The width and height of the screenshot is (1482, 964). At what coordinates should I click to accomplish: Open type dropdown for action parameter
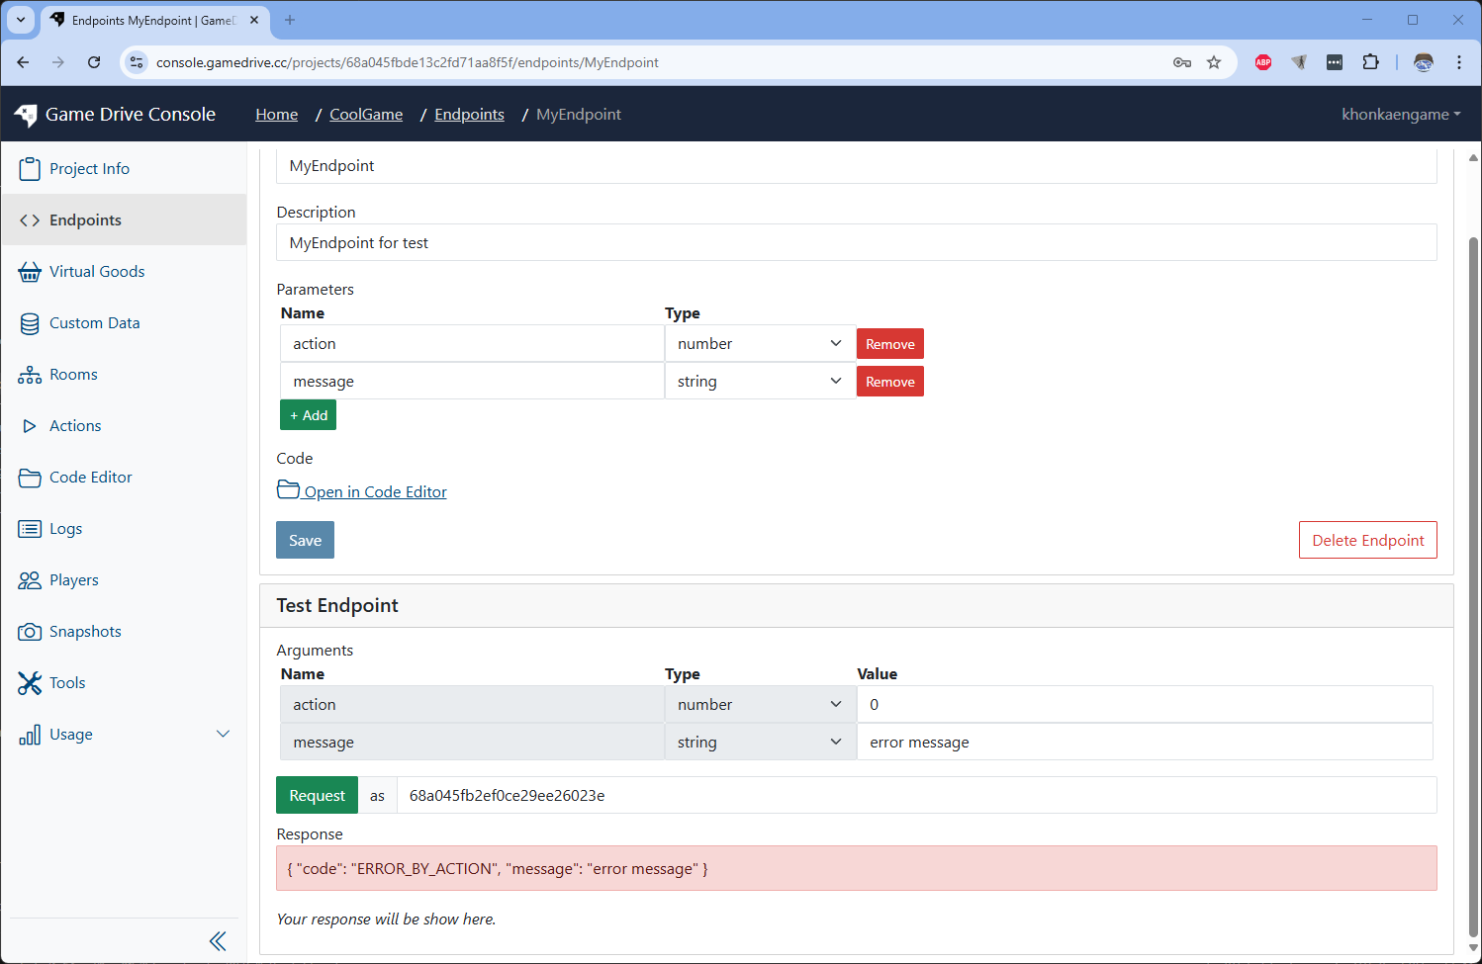tap(759, 344)
